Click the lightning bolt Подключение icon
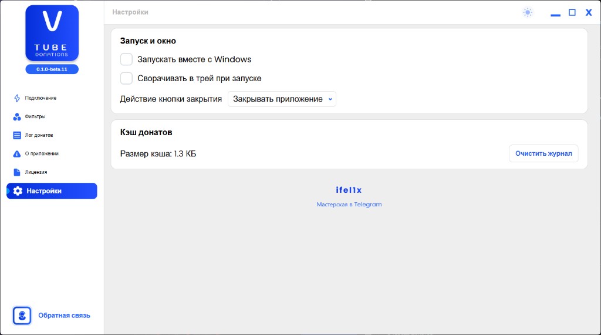601x335 pixels. [x=17, y=98]
